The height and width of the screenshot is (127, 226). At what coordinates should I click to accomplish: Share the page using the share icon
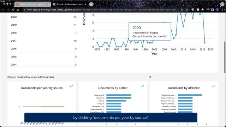coord(182,10)
